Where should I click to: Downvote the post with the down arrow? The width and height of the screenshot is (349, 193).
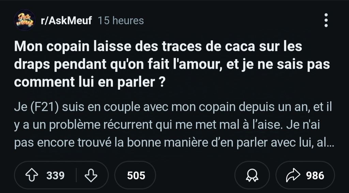(90, 175)
